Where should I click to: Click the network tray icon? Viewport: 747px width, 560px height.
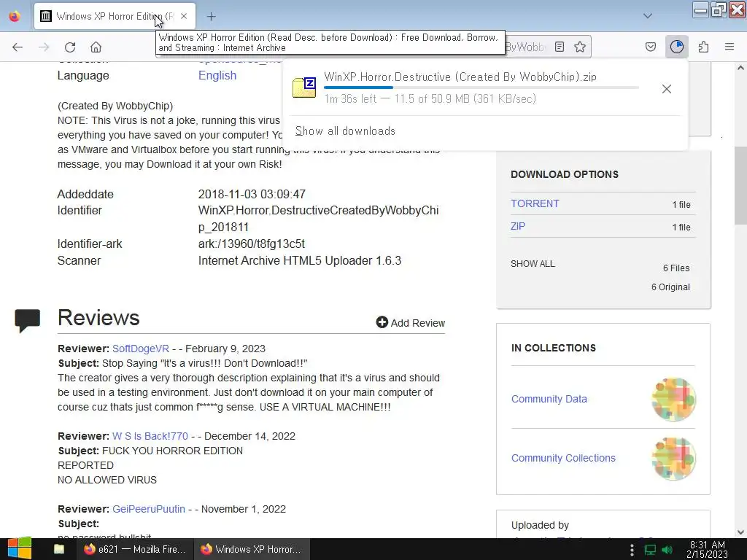(650, 550)
